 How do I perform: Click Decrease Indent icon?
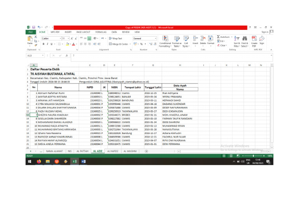(x=95, y=44)
